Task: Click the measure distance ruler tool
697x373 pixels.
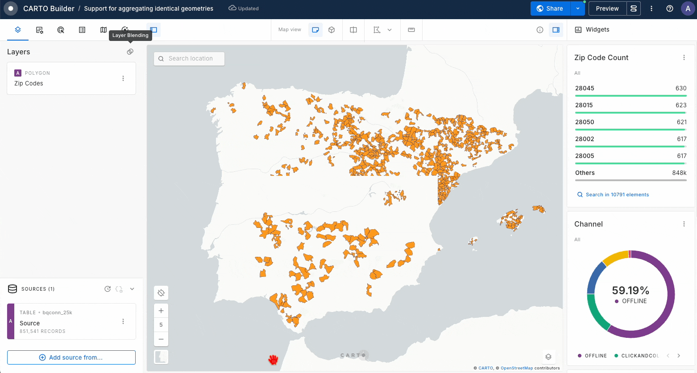Action: [411, 30]
